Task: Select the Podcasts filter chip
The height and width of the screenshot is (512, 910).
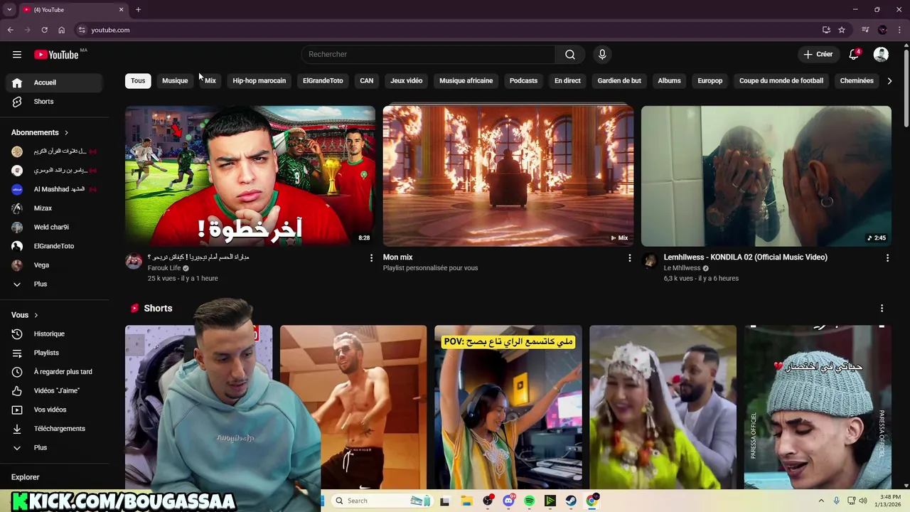Action: (x=523, y=81)
